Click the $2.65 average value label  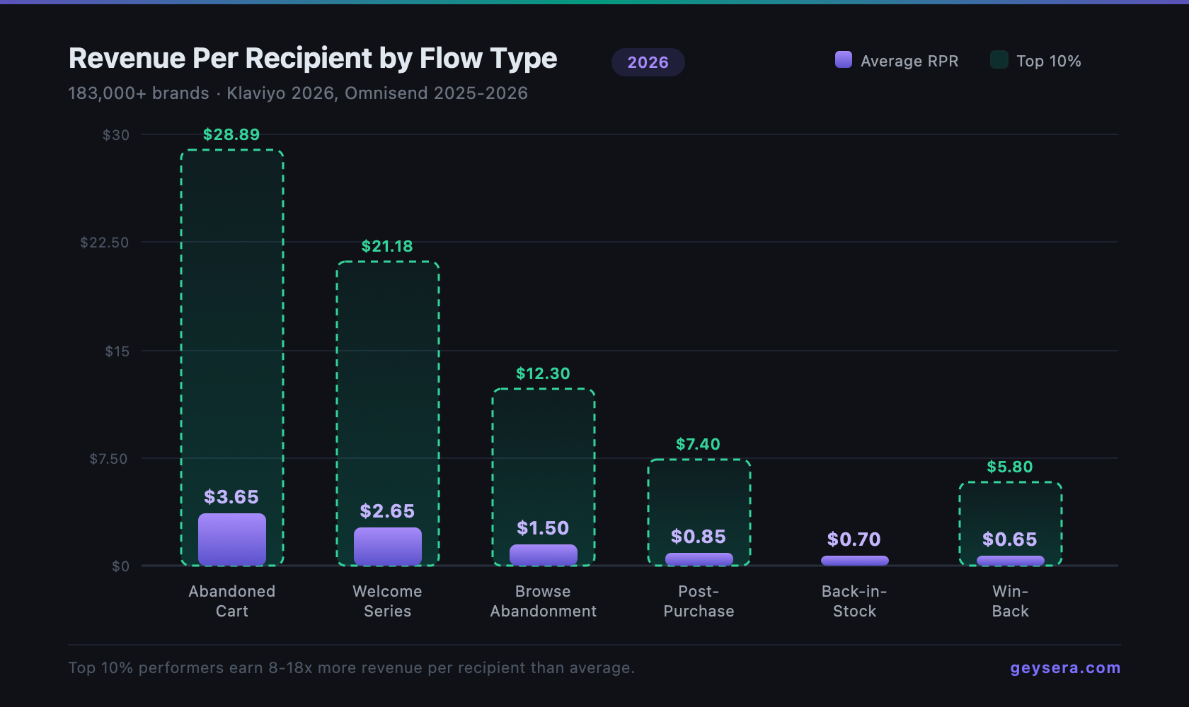(x=387, y=511)
